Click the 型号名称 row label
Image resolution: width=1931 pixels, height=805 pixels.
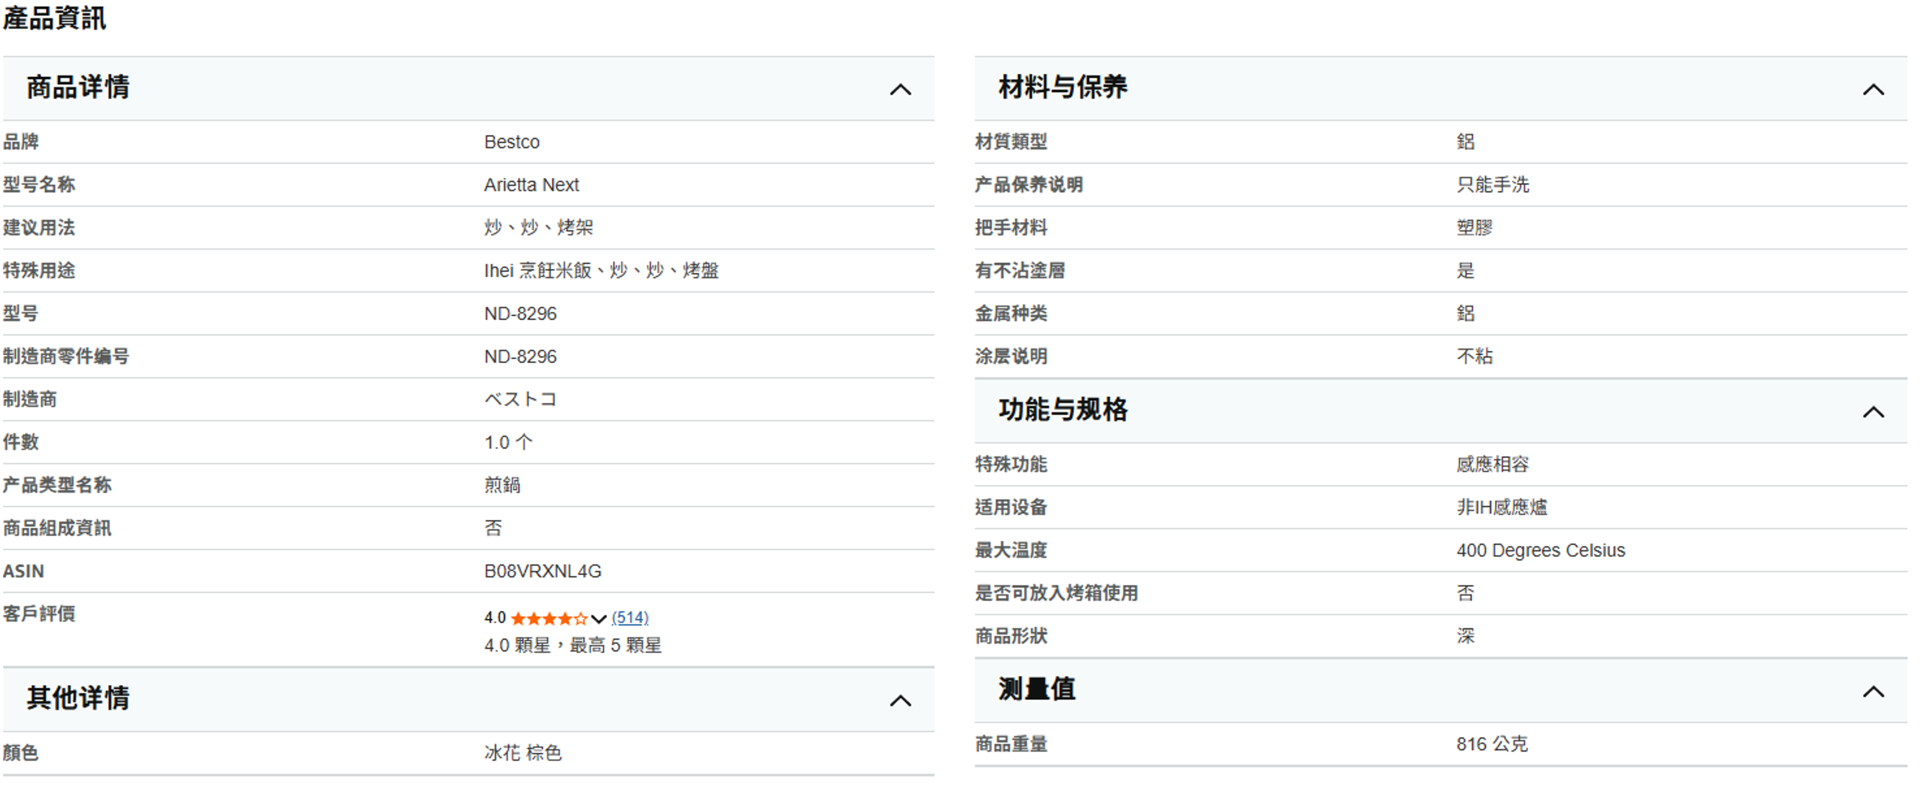38,184
